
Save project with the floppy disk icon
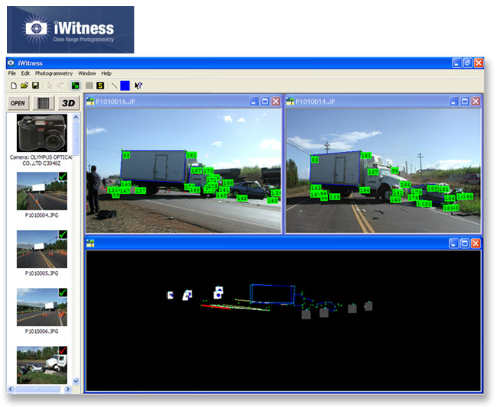click(x=35, y=86)
